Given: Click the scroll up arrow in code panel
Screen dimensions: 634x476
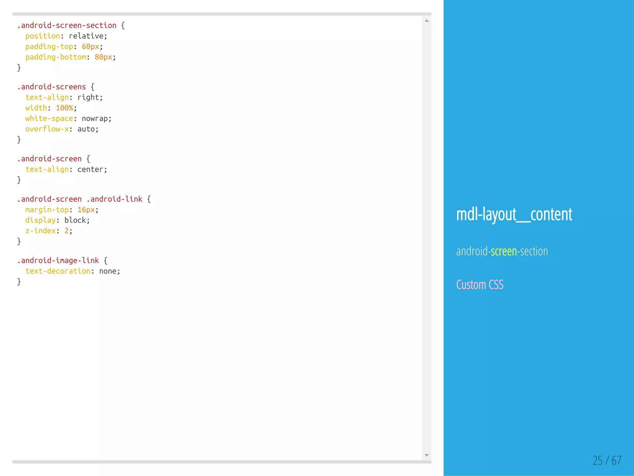Looking at the screenshot, I should [427, 21].
